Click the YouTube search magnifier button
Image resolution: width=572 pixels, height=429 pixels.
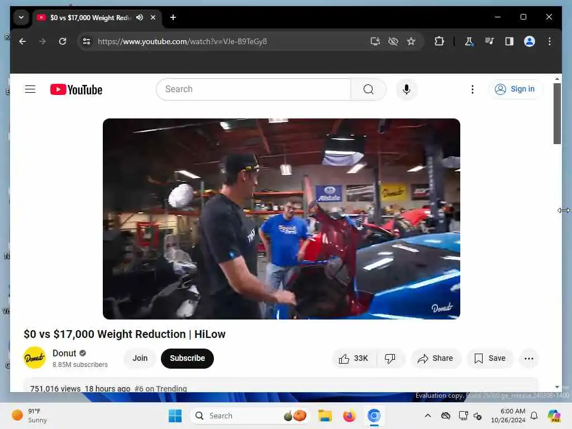(x=369, y=89)
